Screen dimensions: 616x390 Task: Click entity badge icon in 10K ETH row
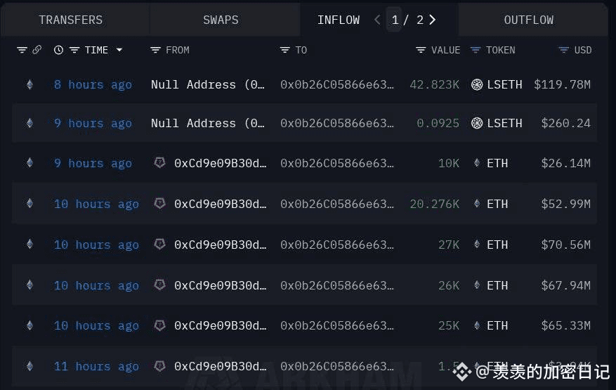click(159, 162)
